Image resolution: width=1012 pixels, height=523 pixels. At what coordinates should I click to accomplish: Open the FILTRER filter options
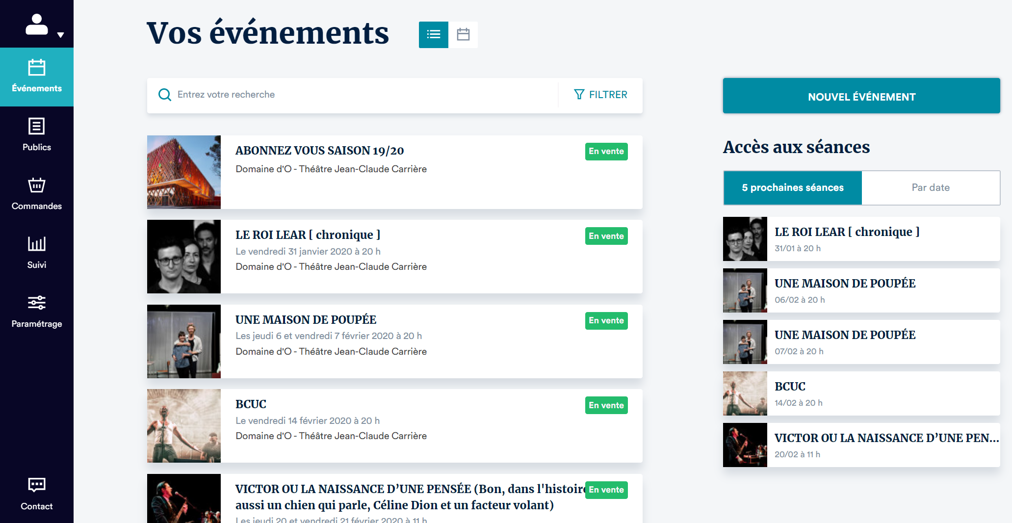[x=600, y=95]
